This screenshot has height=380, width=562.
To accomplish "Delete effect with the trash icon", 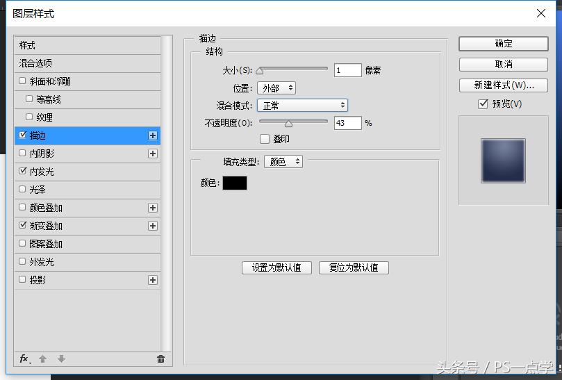I will tap(160, 359).
